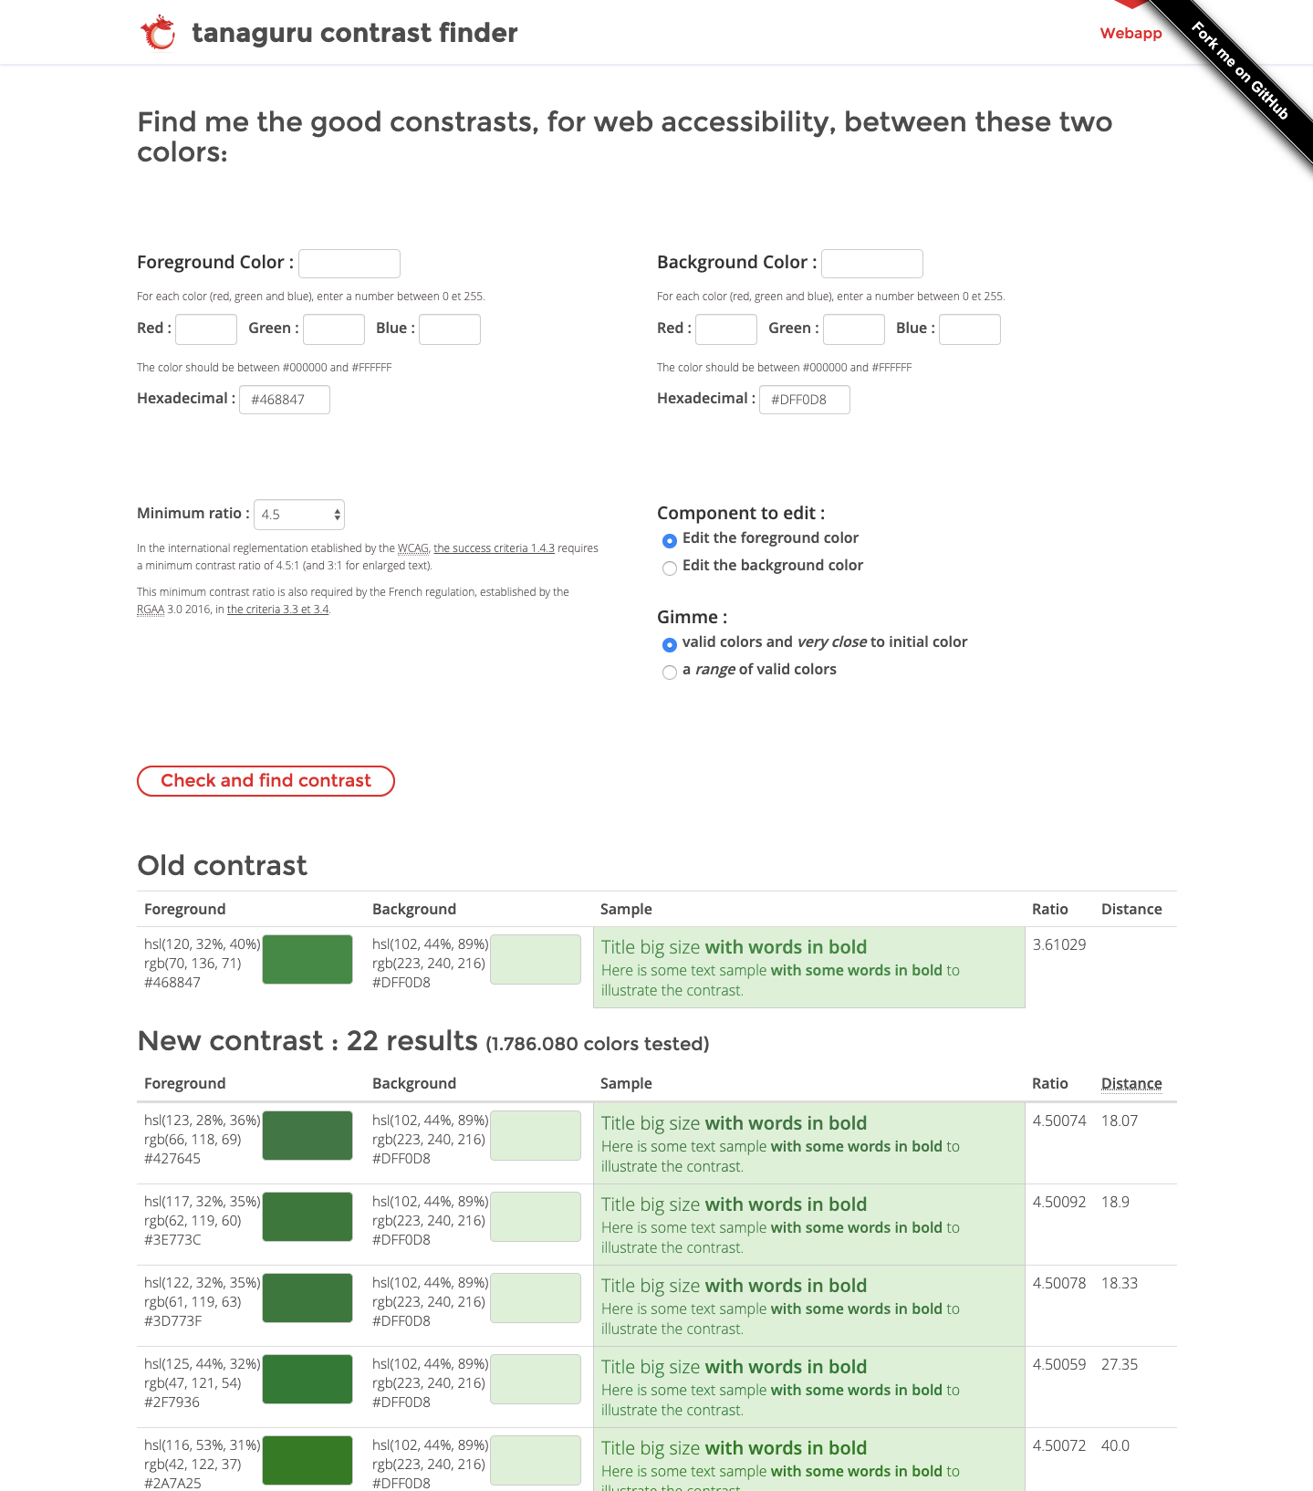
Task: Open the success criteria 1.4.3 link
Action: click(494, 548)
